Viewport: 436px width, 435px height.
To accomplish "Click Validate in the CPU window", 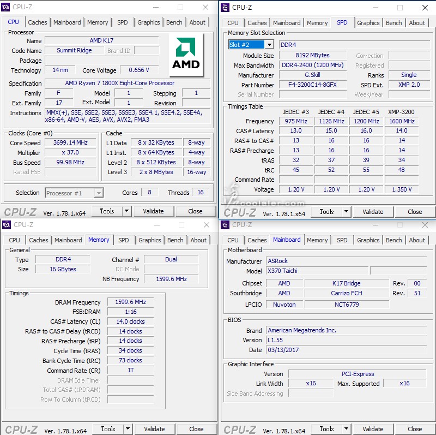I will (154, 211).
